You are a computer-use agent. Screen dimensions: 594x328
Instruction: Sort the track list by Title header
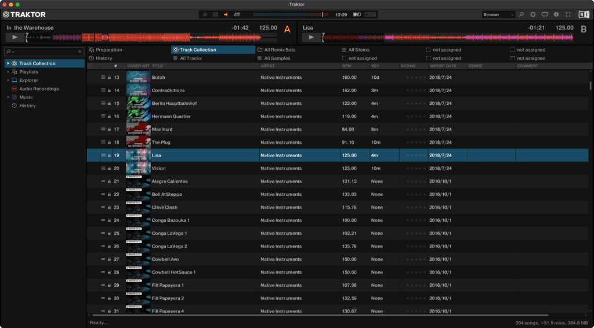click(x=158, y=66)
